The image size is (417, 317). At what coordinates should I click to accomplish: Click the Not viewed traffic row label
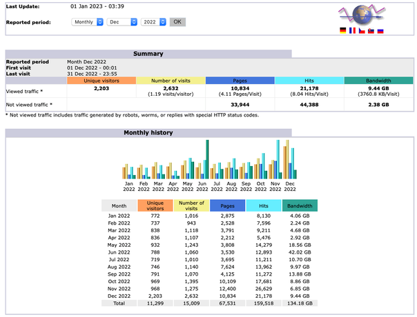click(x=29, y=105)
